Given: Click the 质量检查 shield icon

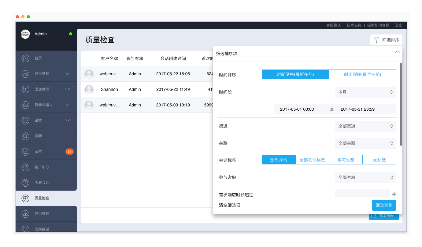Looking at the screenshot, I should [x=25, y=198].
